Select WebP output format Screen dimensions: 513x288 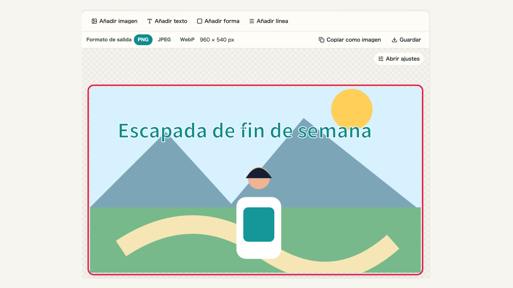(x=187, y=39)
